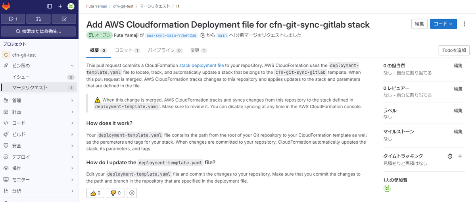
Task: Click the time tracking timer icon
Action: pyautogui.click(x=450, y=156)
